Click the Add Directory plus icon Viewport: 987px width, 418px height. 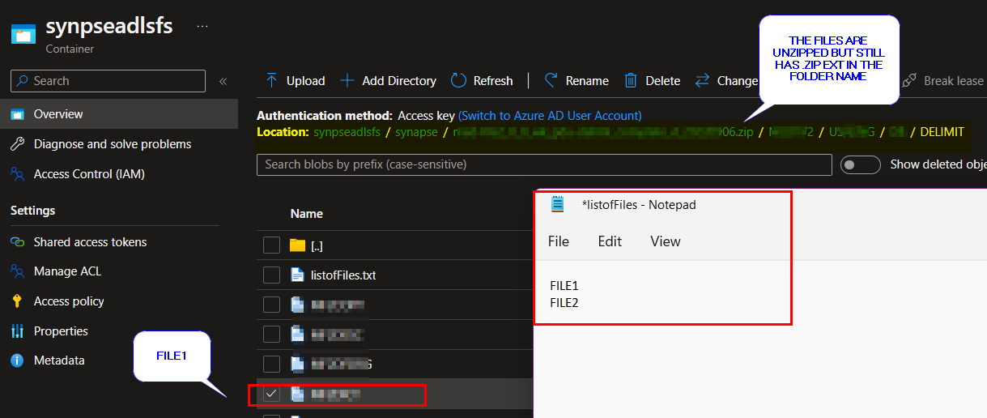(x=347, y=80)
